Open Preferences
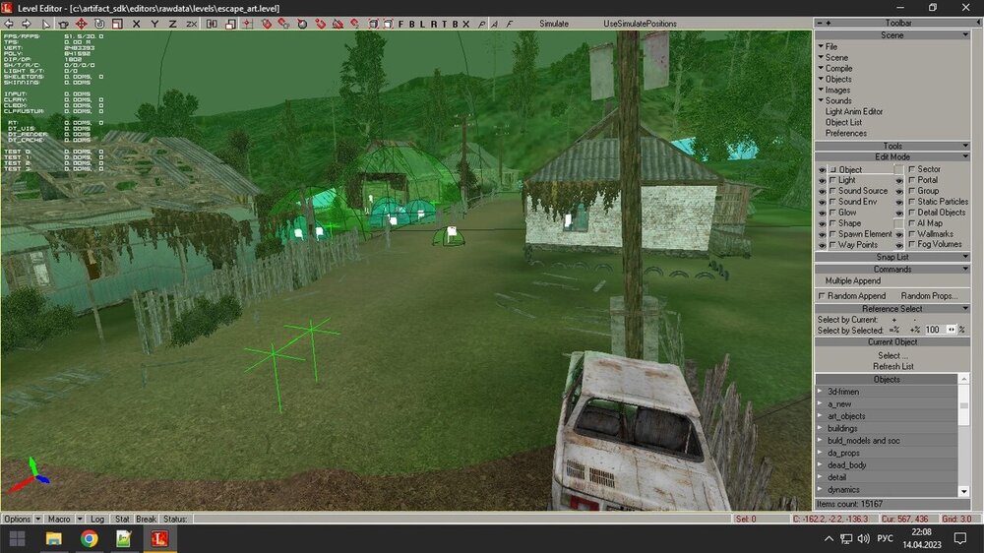This screenshot has height=553, width=984. pos(846,134)
